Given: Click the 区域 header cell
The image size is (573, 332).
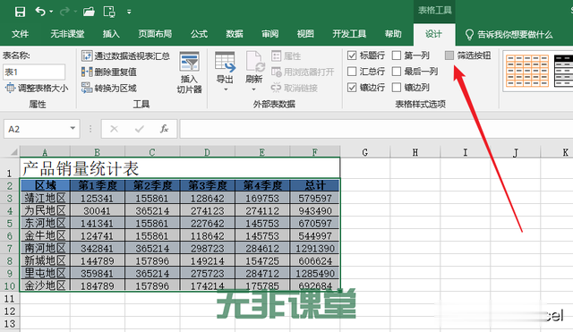Looking at the screenshot, I should (45, 185).
